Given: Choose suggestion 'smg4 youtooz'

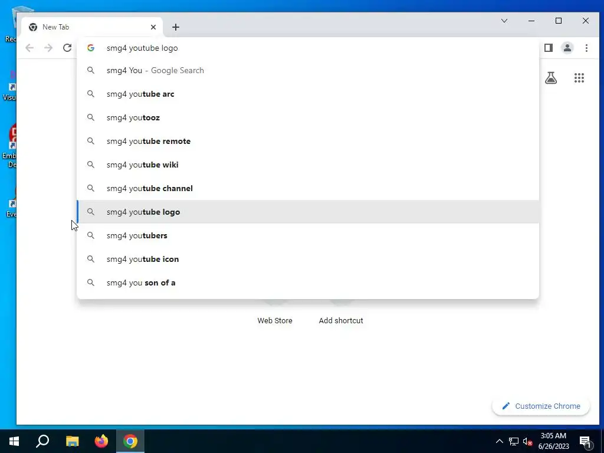Looking at the screenshot, I should click(x=308, y=117).
